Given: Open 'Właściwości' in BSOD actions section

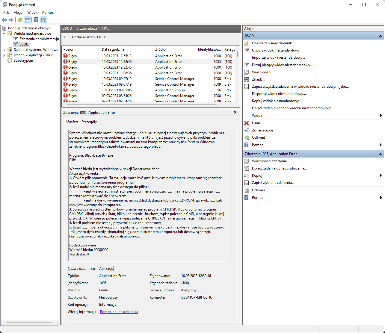Looking at the screenshot, I should [x=261, y=72].
